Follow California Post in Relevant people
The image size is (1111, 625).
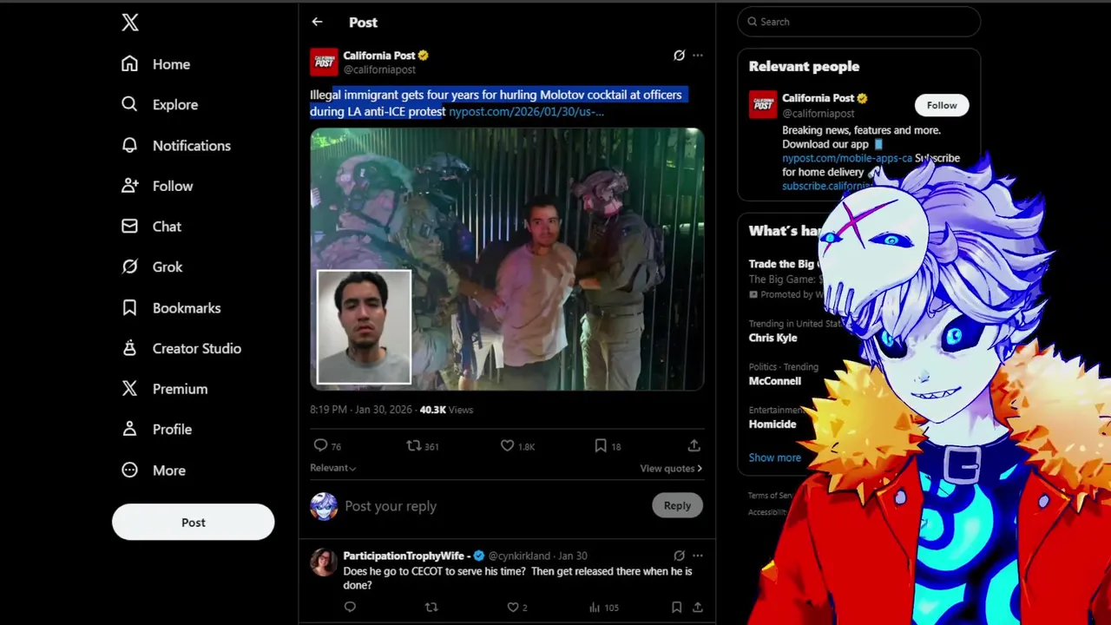tap(942, 105)
